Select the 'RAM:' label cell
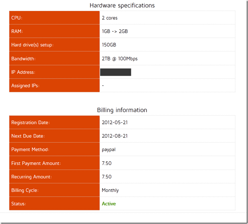This screenshot has height=224, width=248. coord(55,31)
